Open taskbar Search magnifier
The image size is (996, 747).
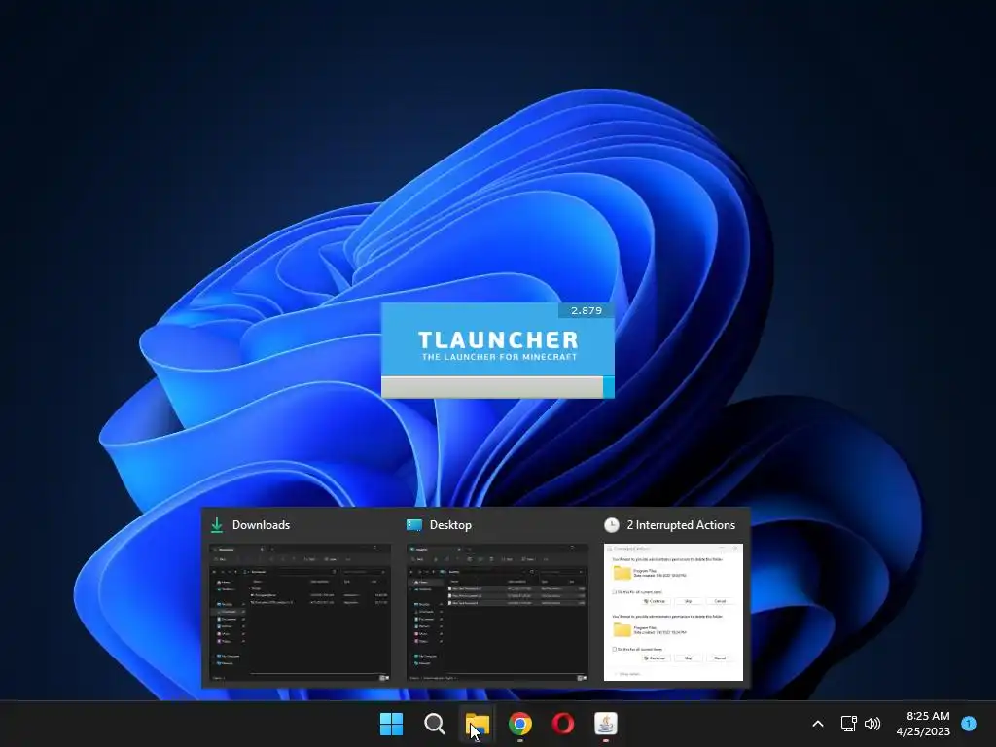[435, 724]
